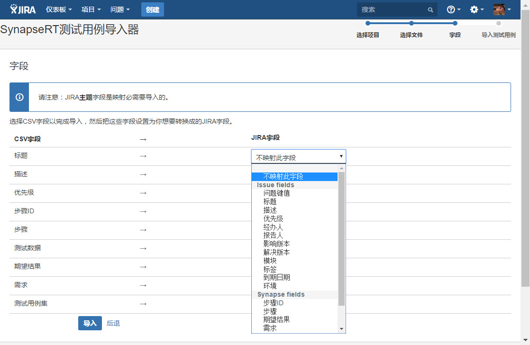Click the page vertical scrollbar thumb
The height and width of the screenshot is (345, 530).
[x=525, y=149]
